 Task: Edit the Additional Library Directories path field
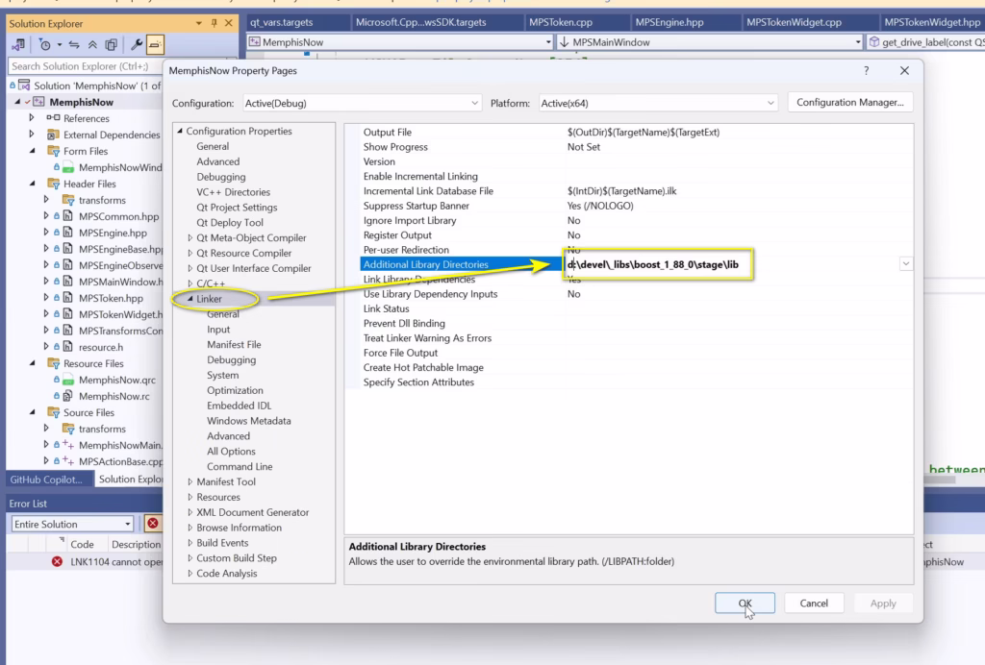point(658,263)
